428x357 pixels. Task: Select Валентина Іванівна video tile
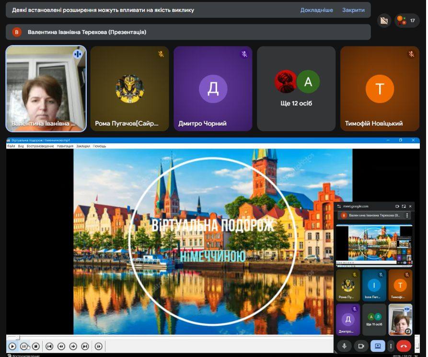pos(46,89)
